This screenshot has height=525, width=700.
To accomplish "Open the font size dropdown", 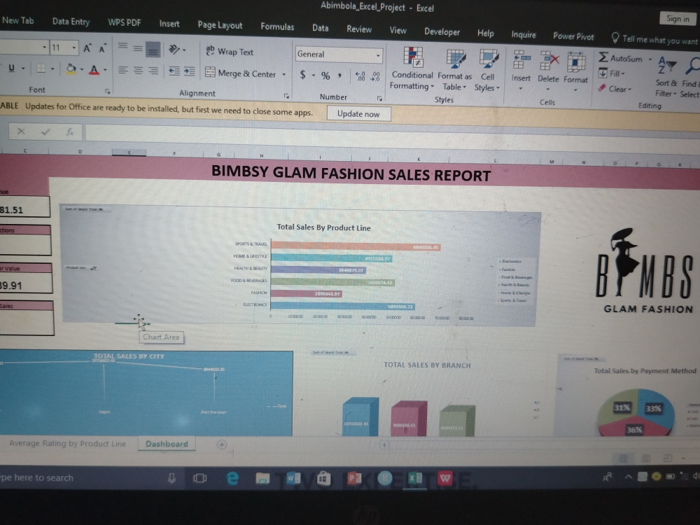I will (73, 48).
